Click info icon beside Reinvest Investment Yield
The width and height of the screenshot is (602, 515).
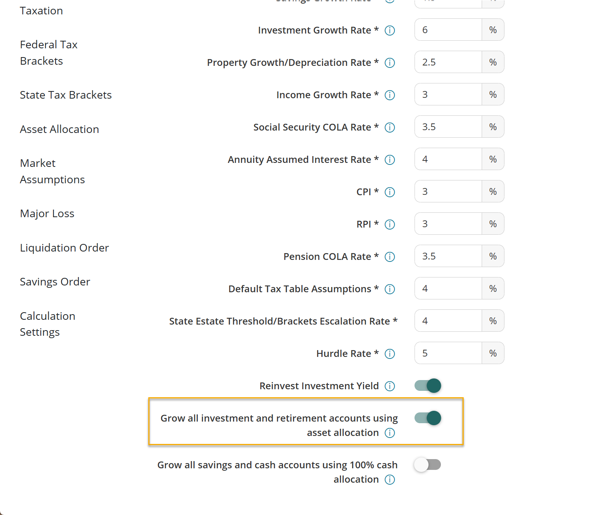click(390, 386)
